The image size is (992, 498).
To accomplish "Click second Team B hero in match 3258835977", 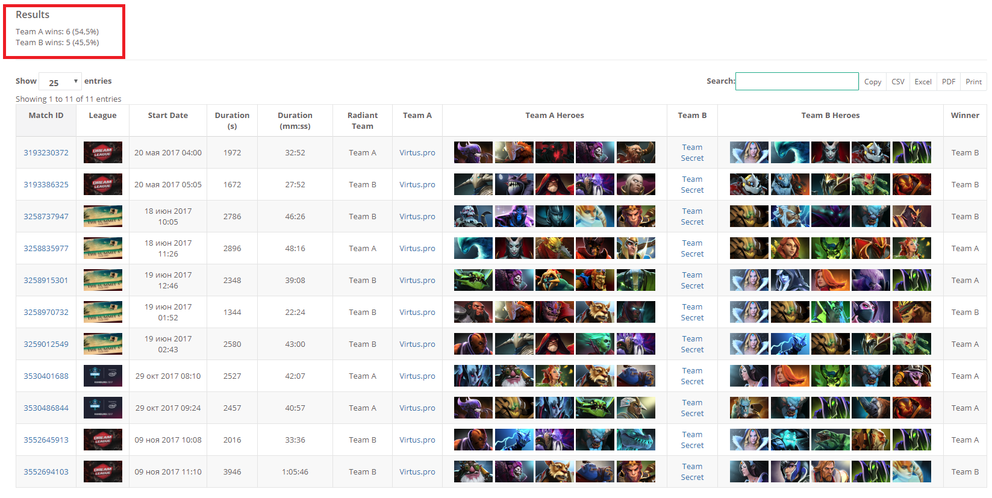I will (790, 248).
